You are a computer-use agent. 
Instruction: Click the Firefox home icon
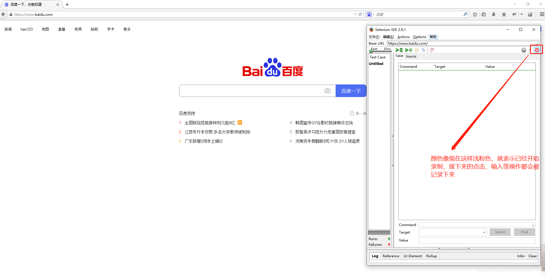pos(504,14)
